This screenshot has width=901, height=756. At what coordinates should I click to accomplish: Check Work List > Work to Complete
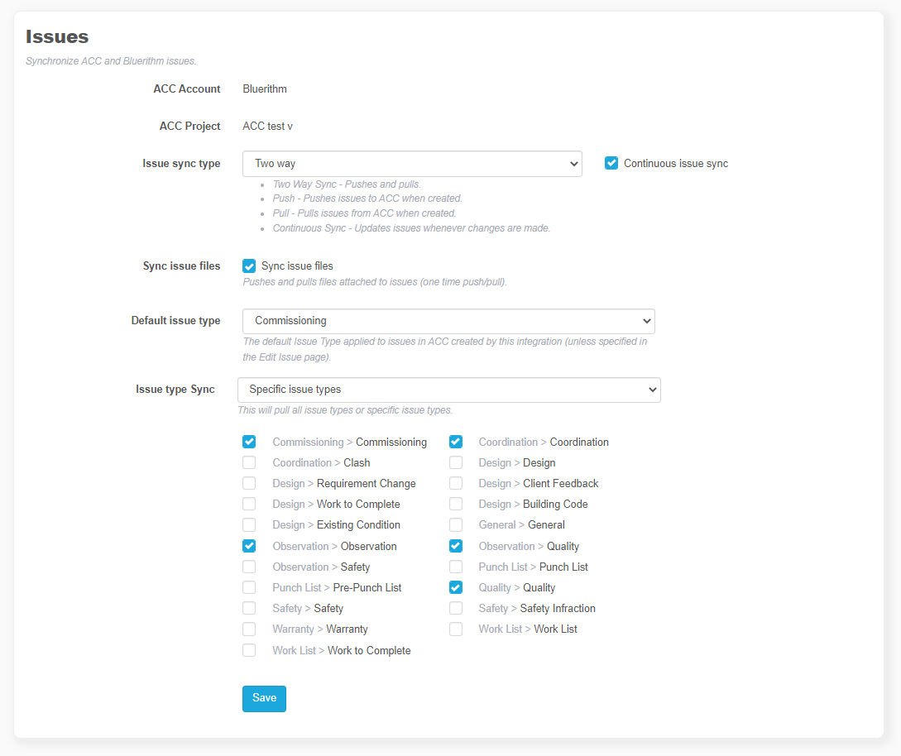(x=249, y=650)
